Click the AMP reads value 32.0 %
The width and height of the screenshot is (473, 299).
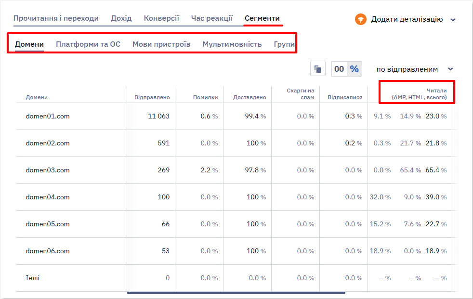click(x=380, y=197)
